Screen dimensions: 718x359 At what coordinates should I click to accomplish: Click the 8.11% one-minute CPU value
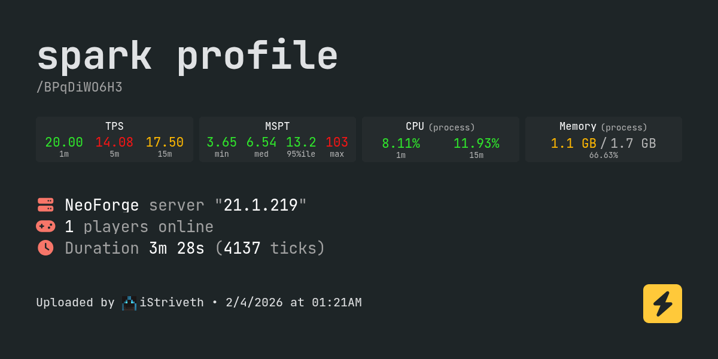(x=401, y=144)
